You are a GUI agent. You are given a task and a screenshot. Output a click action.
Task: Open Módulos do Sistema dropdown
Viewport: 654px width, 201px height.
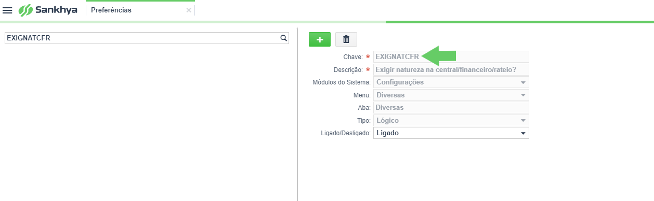pos(451,82)
